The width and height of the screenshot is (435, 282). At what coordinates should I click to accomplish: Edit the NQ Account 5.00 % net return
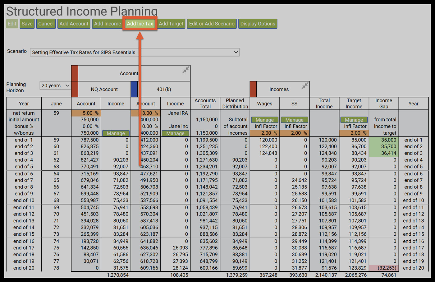coord(86,113)
